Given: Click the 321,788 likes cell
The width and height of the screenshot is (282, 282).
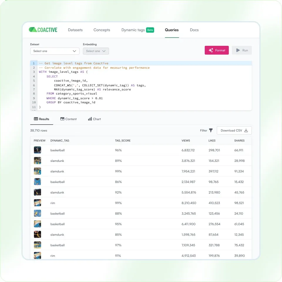Looking at the screenshot, I should pyautogui.click(x=214, y=245).
